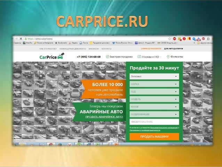Open the Яндекс bookmark
The height and width of the screenshot is (167, 222).
coord(73,43)
